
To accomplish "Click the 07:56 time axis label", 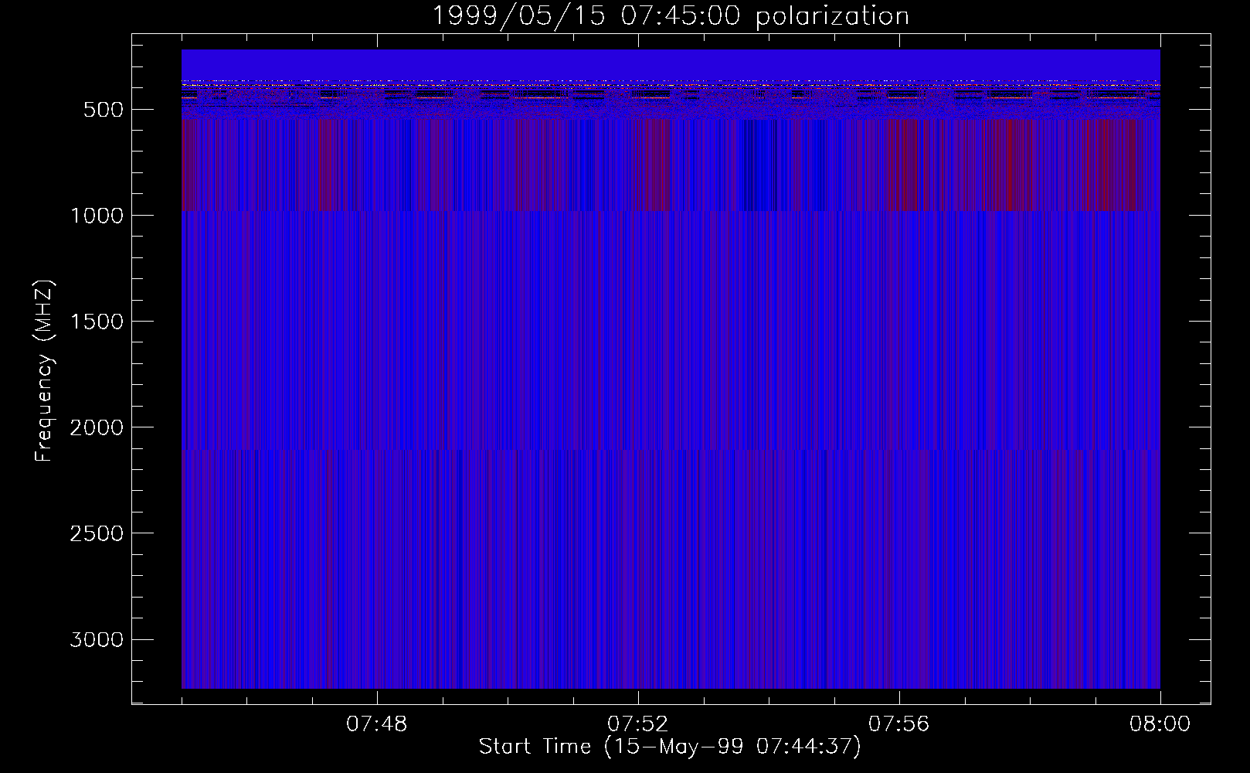I will pos(899,724).
